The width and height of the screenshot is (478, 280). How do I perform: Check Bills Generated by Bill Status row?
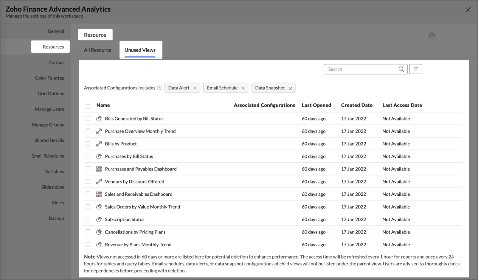pyautogui.click(x=88, y=118)
